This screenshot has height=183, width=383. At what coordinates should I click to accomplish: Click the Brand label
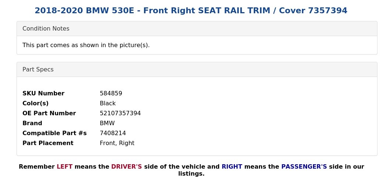tap(32, 123)
